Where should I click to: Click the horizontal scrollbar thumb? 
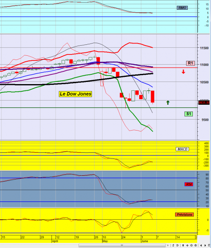[122, 245]
